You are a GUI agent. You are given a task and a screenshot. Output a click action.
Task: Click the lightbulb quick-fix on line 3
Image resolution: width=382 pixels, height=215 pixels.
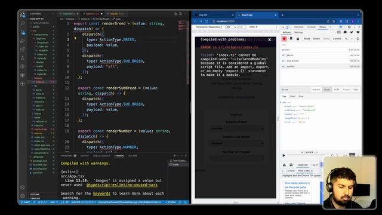(x=75, y=38)
